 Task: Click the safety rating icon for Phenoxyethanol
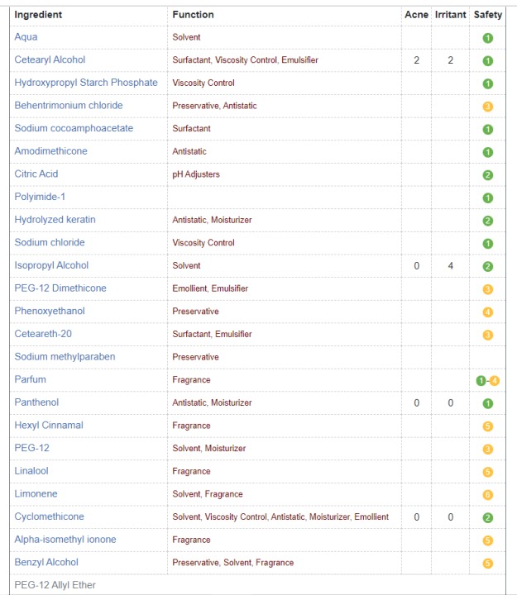click(x=488, y=312)
